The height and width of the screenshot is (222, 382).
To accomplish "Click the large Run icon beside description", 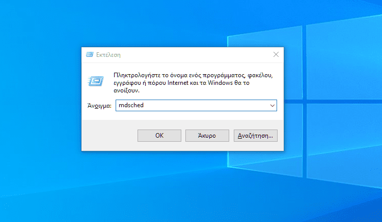I will (x=96, y=81).
